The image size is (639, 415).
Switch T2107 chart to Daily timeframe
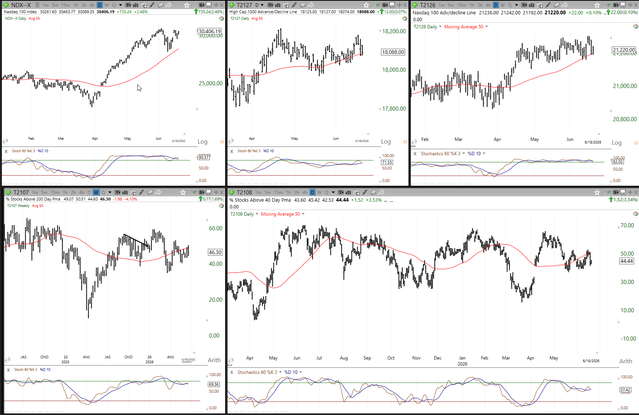pyautogui.click(x=89, y=192)
